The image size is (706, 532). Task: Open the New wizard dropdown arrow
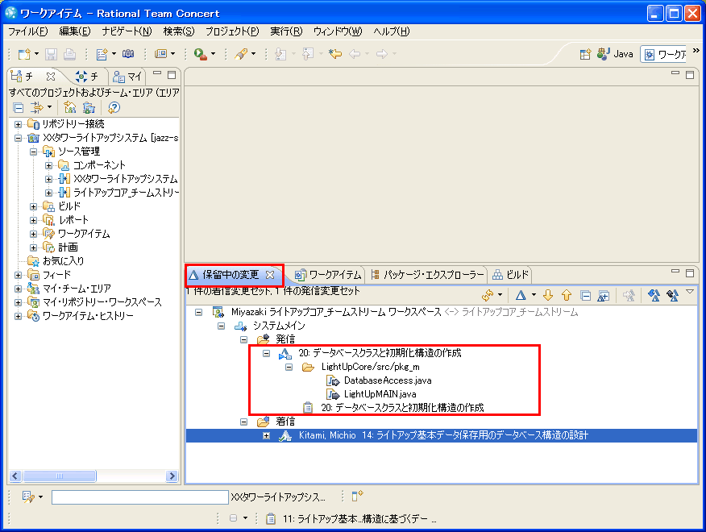36,54
